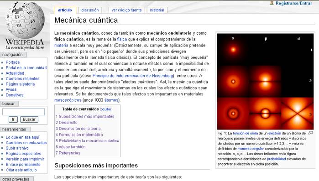Open the hydrogen orbitals figure thumbnail

265,82
